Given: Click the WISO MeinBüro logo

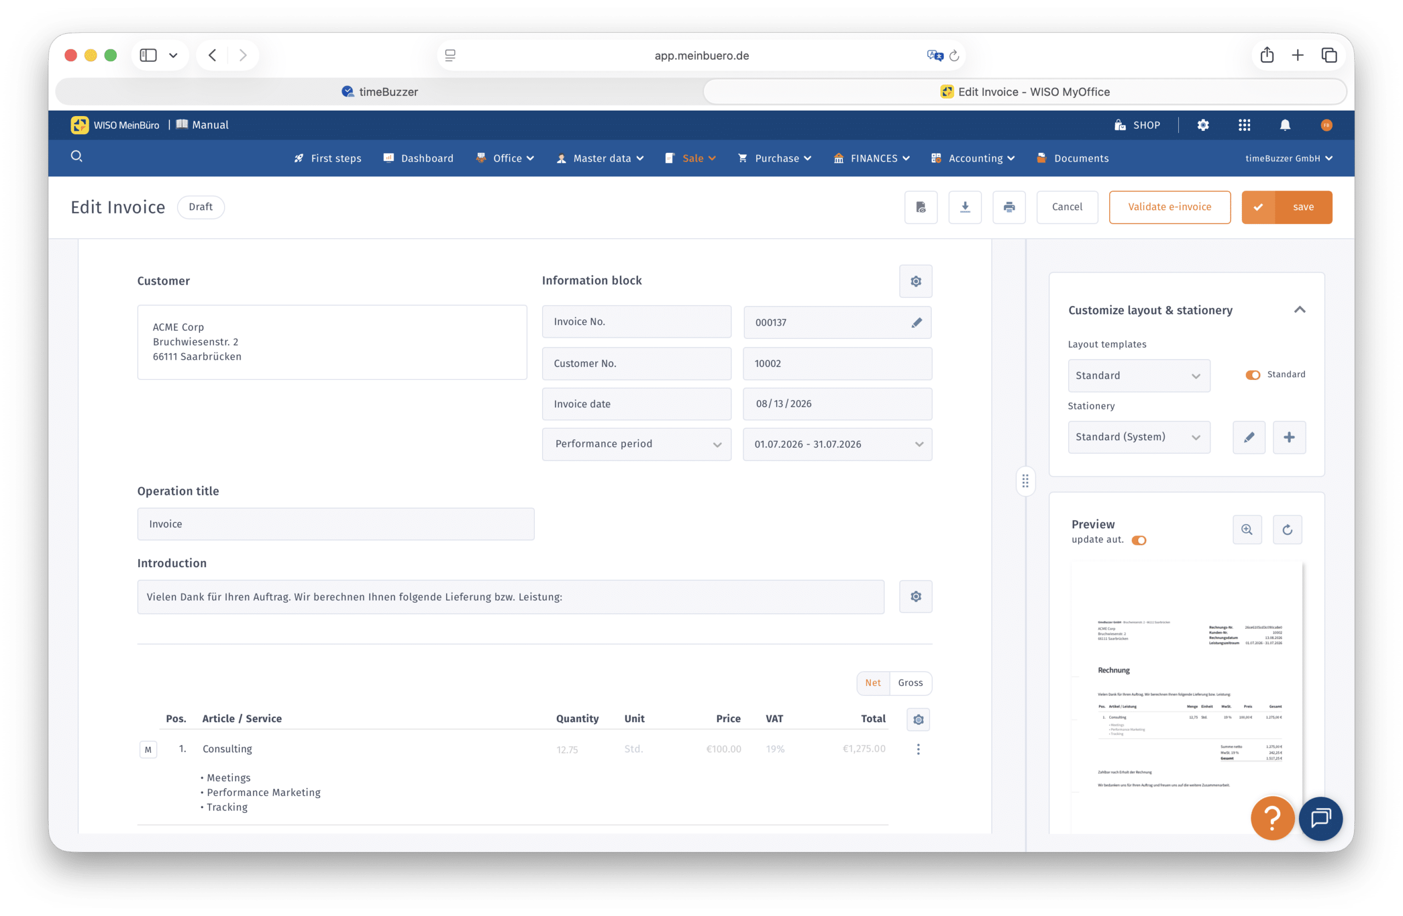Looking at the screenshot, I should click(116, 125).
